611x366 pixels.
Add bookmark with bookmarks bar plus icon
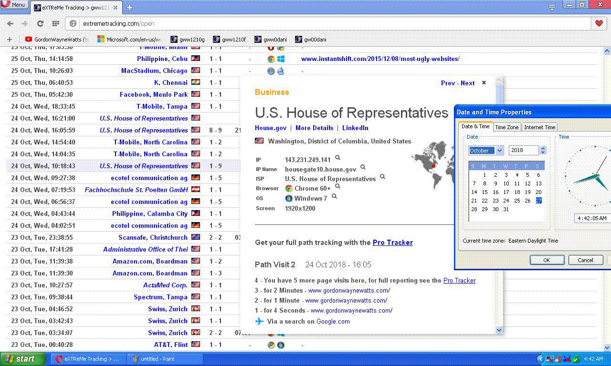9,40
